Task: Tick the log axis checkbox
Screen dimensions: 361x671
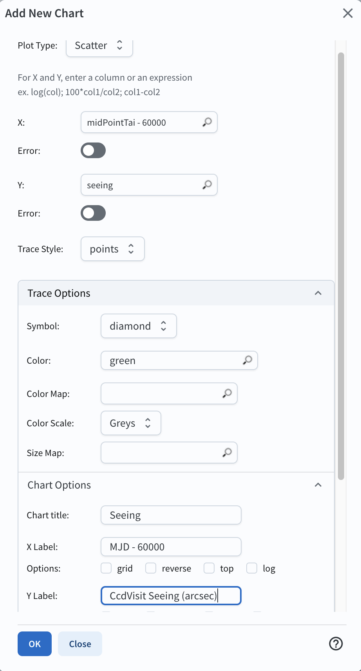Action: tap(252, 568)
